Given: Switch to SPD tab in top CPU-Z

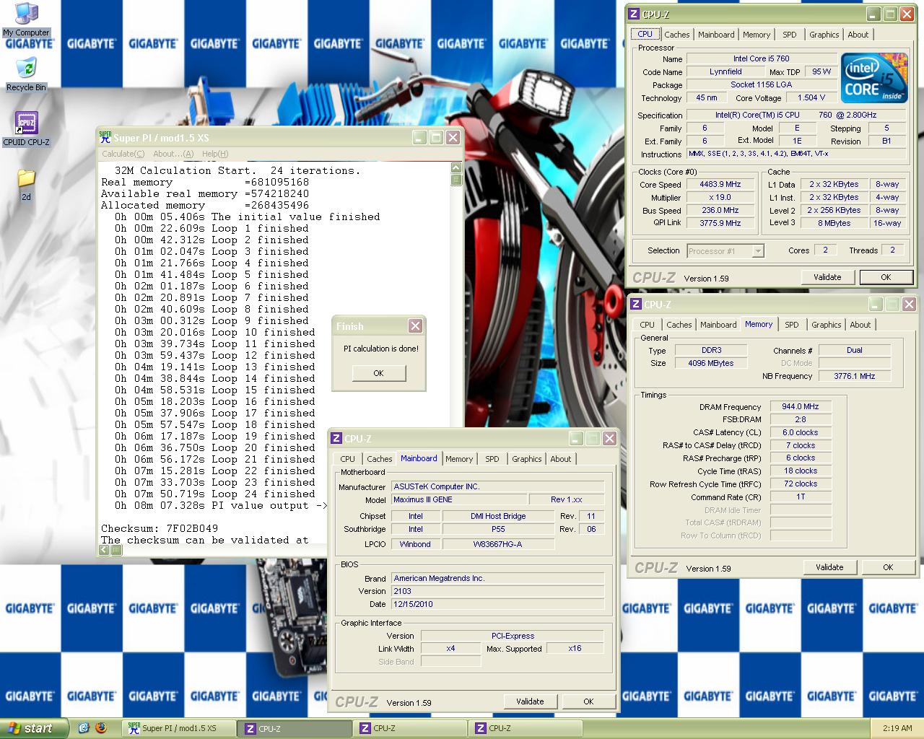Looking at the screenshot, I should [x=790, y=35].
